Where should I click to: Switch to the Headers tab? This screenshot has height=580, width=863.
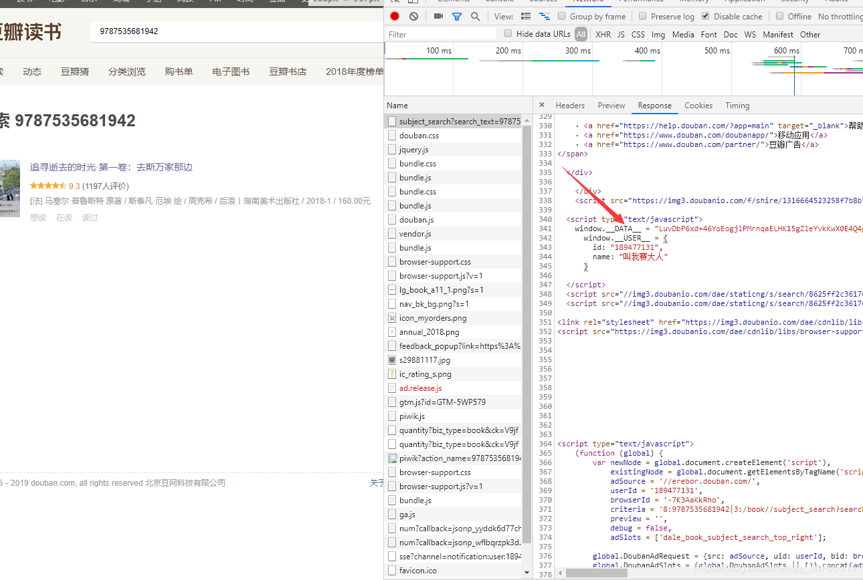[x=570, y=105]
